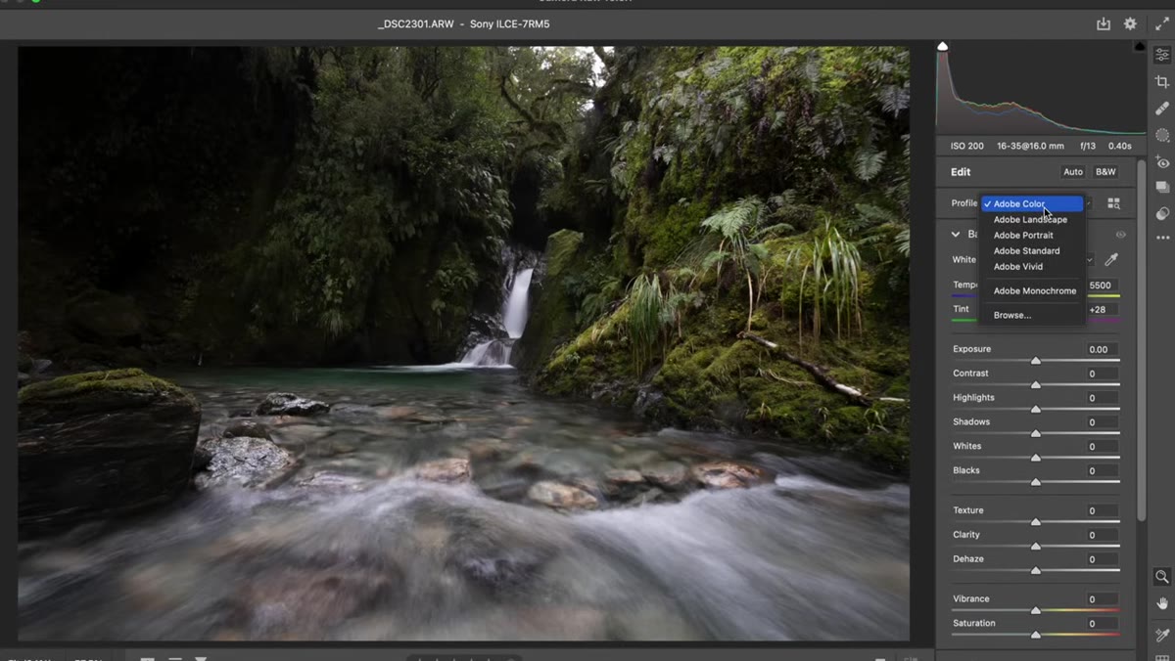Open Camera Raw preferences gear
This screenshot has width=1175, height=661.
pyautogui.click(x=1130, y=23)
